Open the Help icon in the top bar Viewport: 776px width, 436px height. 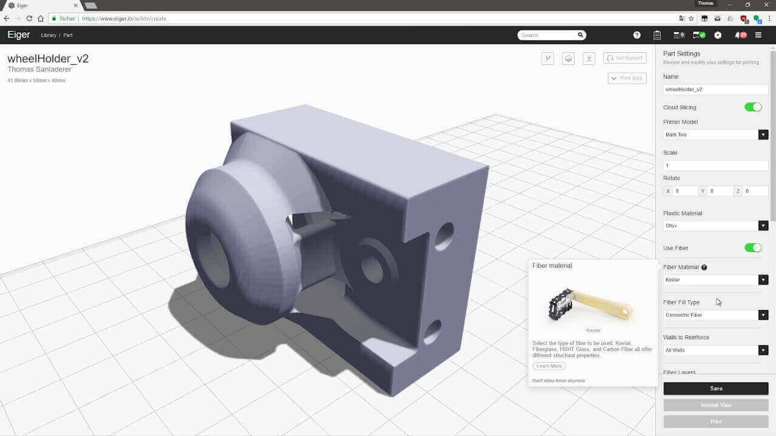click(637, 35)
